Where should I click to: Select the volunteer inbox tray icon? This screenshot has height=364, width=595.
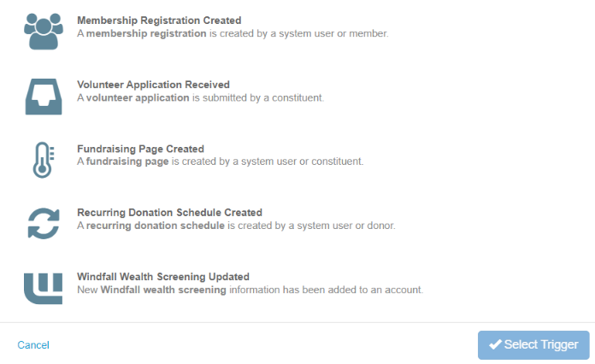44,97
